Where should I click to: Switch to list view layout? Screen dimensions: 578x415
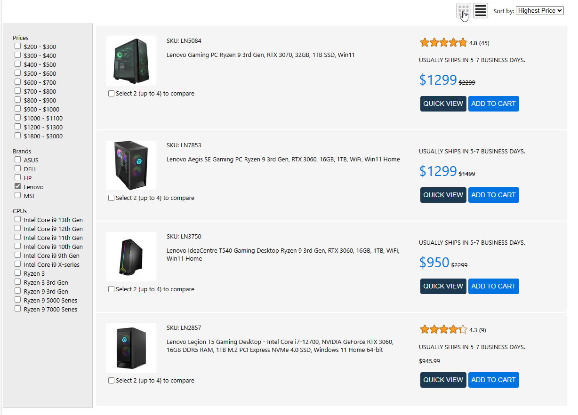pos(480,10)
